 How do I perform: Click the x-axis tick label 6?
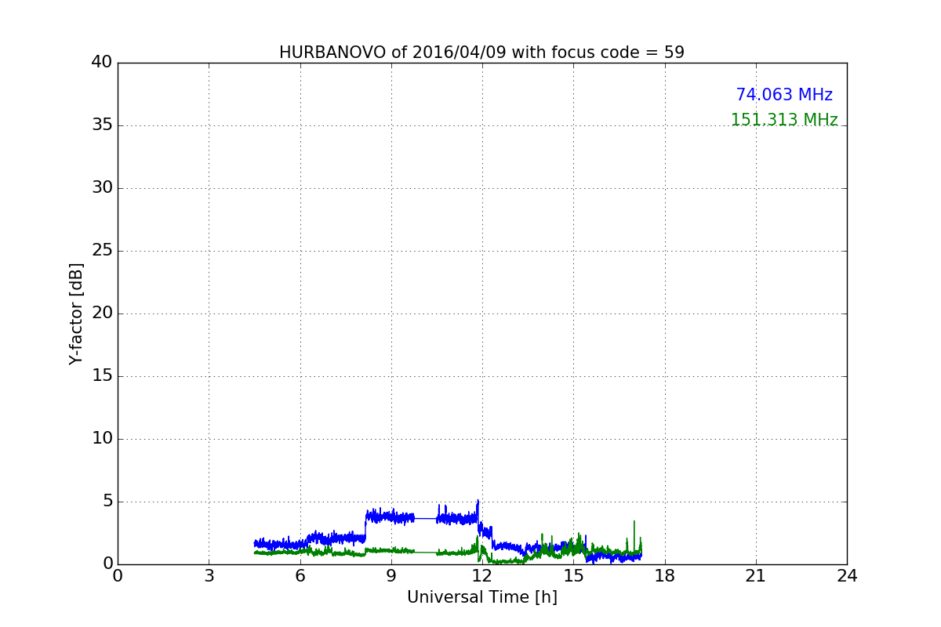coord(300,576)
